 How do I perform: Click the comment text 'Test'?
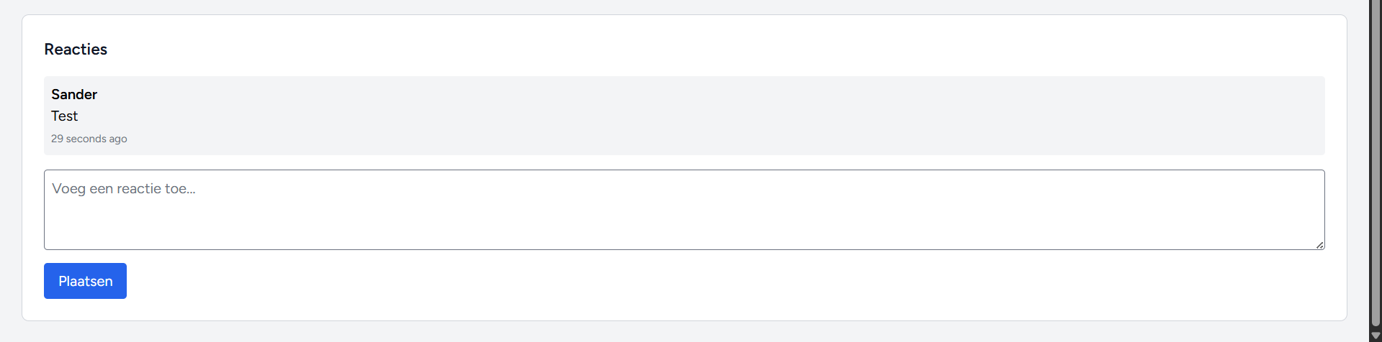click(64, 116)
